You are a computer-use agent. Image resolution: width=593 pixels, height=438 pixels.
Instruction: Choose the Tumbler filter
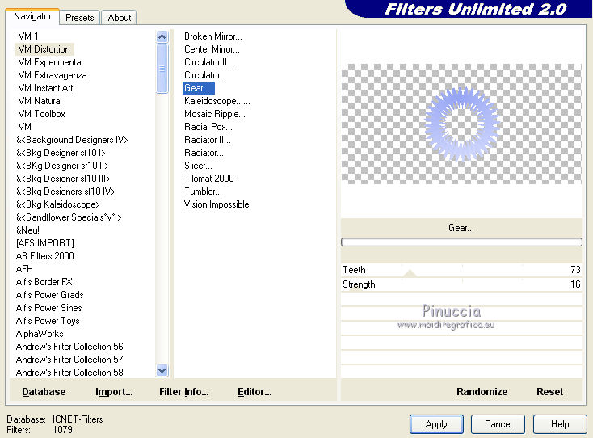click(x=203, y=192)
